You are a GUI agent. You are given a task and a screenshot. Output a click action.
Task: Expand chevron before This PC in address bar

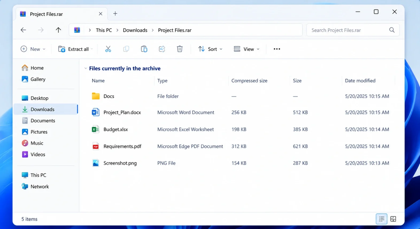(90, 30)
